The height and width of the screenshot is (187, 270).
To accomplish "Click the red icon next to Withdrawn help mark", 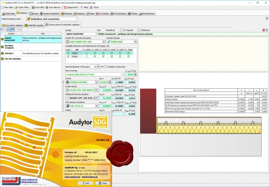I will pyautogui.click(x=264, y=30).
